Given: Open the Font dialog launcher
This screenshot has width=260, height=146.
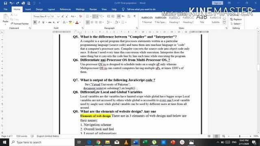Looking at the screenshot, I should pyautogui.click(x=83, y=28).
